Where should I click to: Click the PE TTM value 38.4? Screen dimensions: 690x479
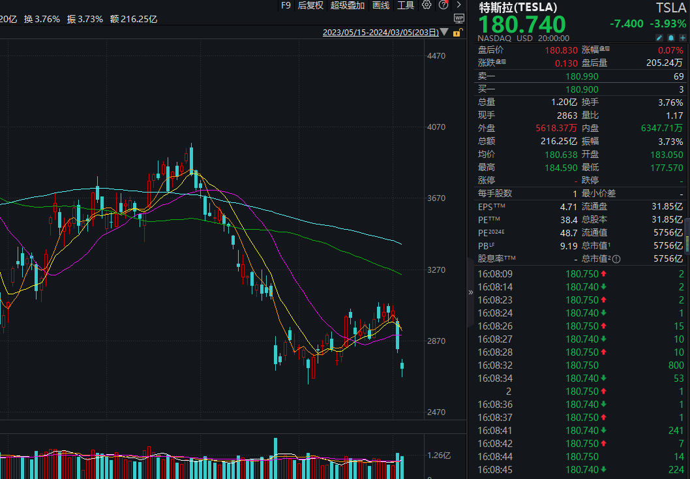569,220
